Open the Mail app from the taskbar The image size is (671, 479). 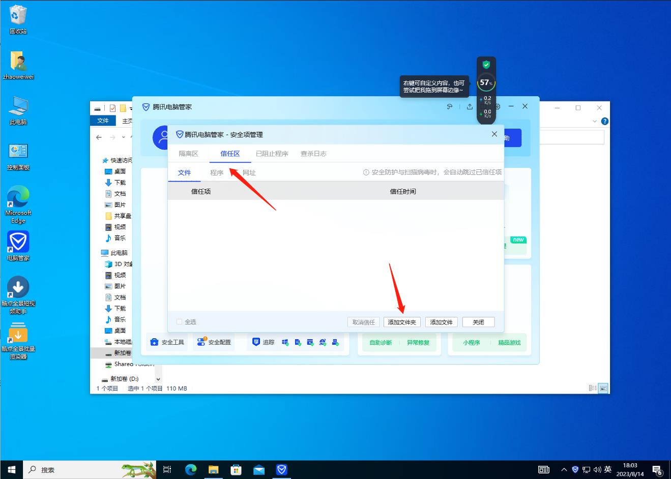coord(259,469)
